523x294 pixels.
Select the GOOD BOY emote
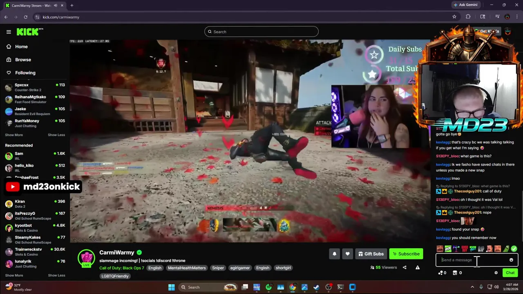[x=465, y=249]
